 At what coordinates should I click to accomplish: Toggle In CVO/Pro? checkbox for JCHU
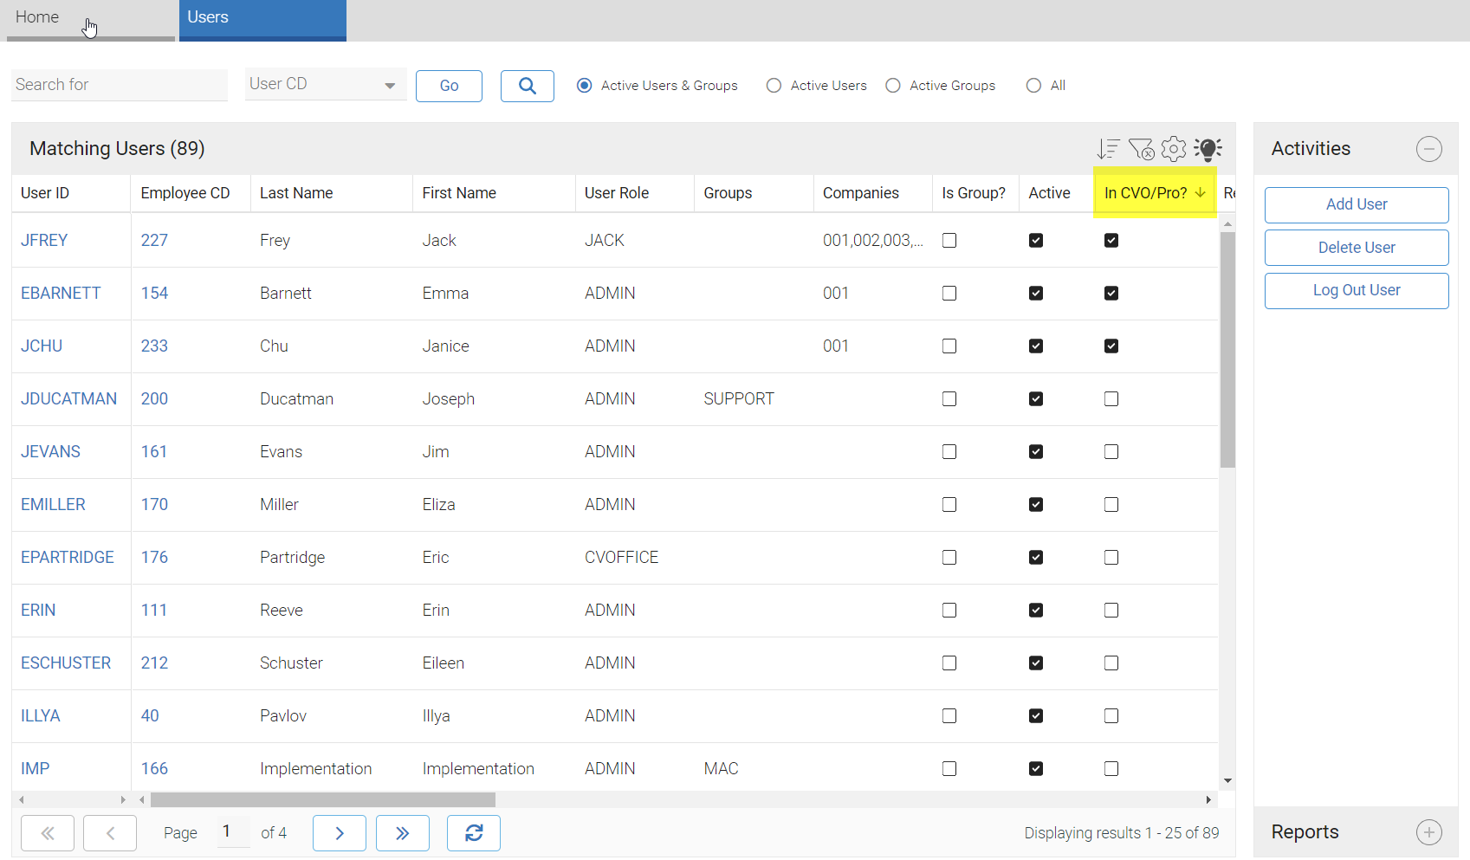click(1111, 346)
